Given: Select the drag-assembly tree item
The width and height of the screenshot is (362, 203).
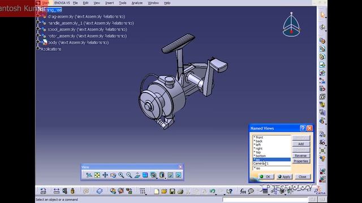Looking at the screenshot, I should [x=87, y=16].
